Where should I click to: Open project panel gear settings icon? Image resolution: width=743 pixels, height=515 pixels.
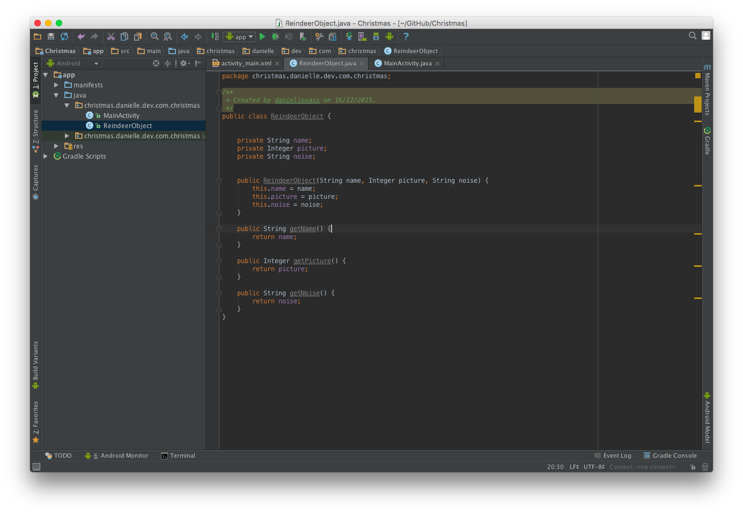coord(184,63)
